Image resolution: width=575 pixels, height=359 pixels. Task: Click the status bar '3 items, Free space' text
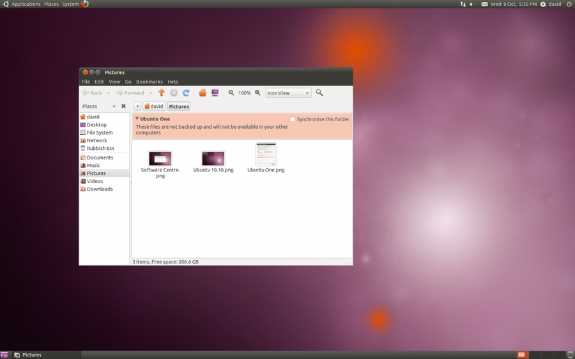(165, 262)
